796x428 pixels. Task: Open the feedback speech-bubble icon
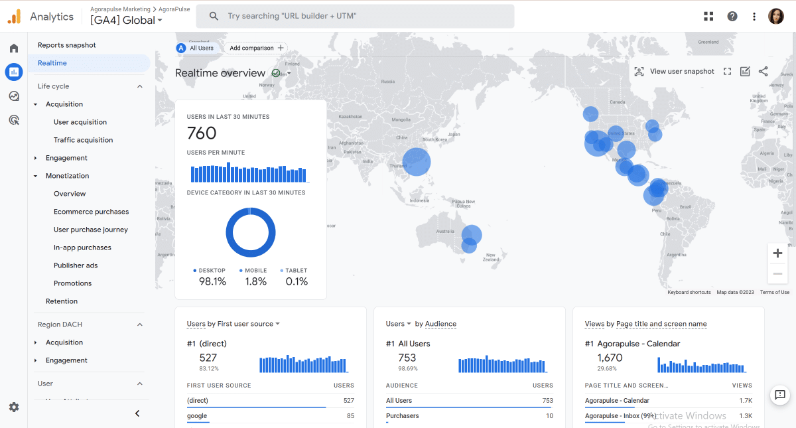tap(779, 395)
